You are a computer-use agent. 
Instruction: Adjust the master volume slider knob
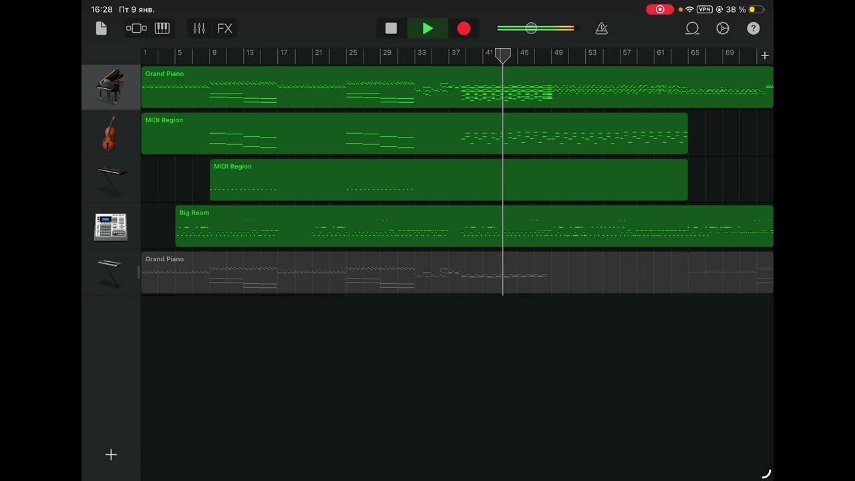531,28
